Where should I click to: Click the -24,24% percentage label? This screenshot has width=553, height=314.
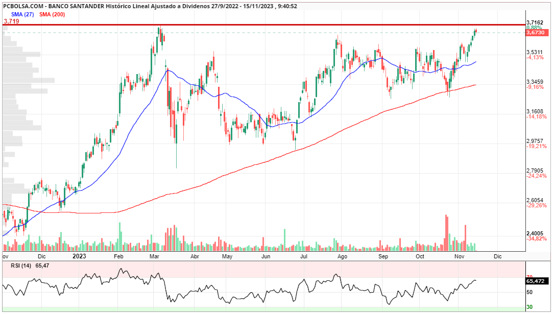tap(537, 176)
